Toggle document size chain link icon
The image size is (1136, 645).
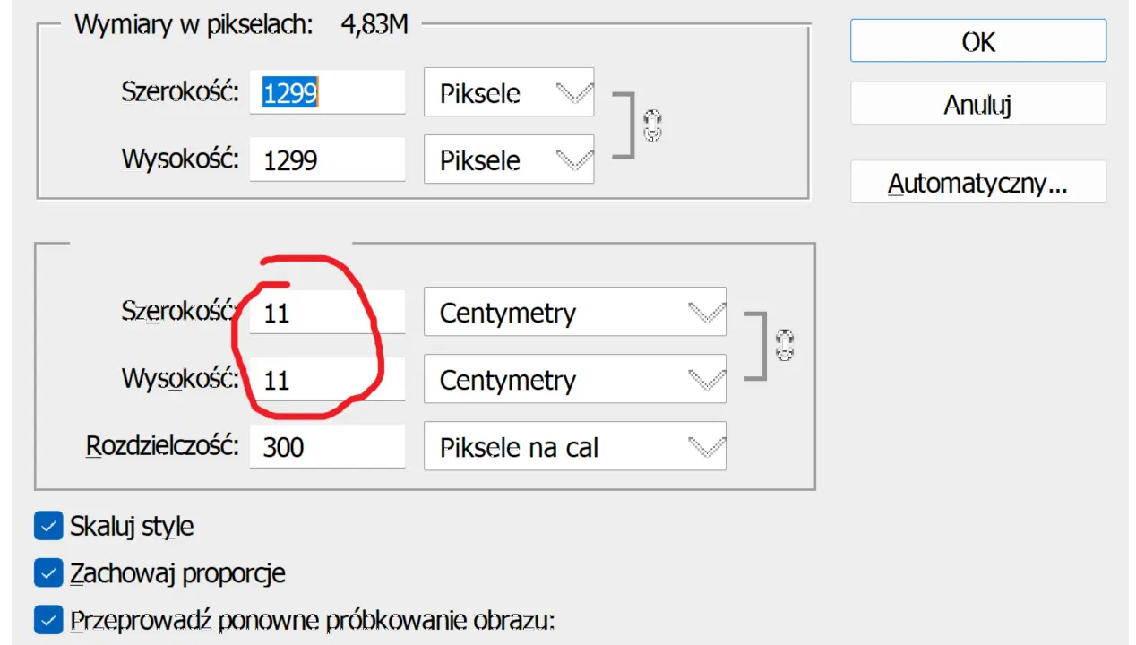[x=785, y=345]
